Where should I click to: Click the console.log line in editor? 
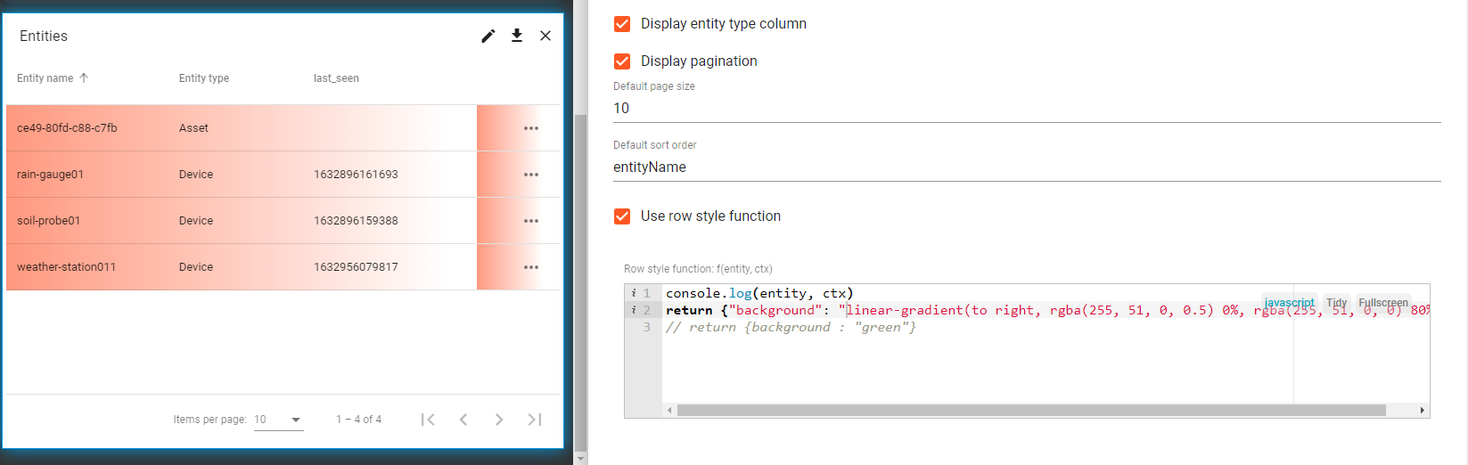click(x=759, y=293)
